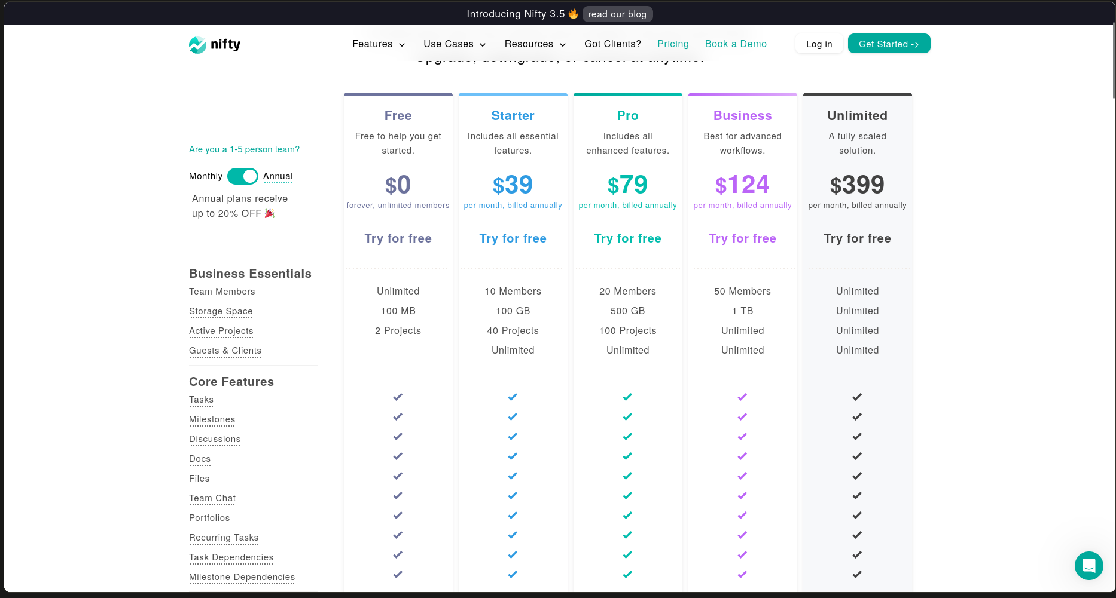
Task: Click the Recurring Tasks feature label
Action: pyautogui.click(x=224, y=538)
